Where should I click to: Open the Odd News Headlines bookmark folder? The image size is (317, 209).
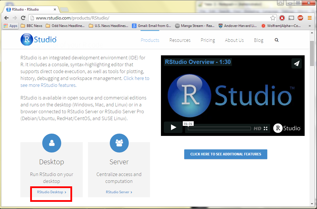(x=65, y=26)
